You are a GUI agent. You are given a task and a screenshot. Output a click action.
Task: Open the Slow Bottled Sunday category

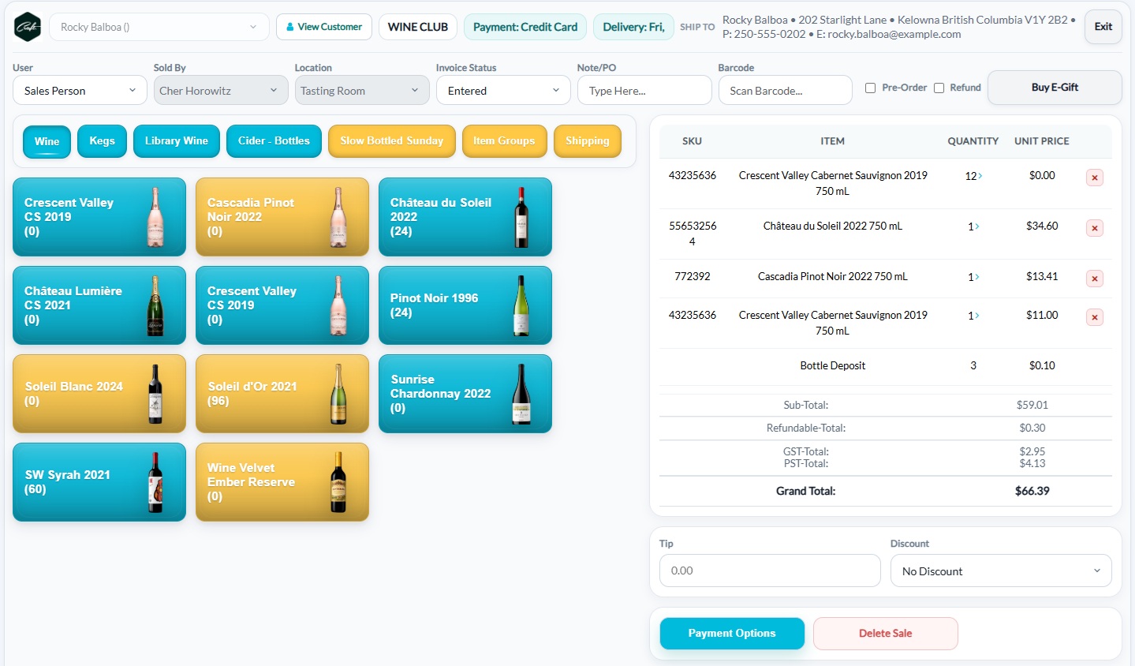(392, 141)
